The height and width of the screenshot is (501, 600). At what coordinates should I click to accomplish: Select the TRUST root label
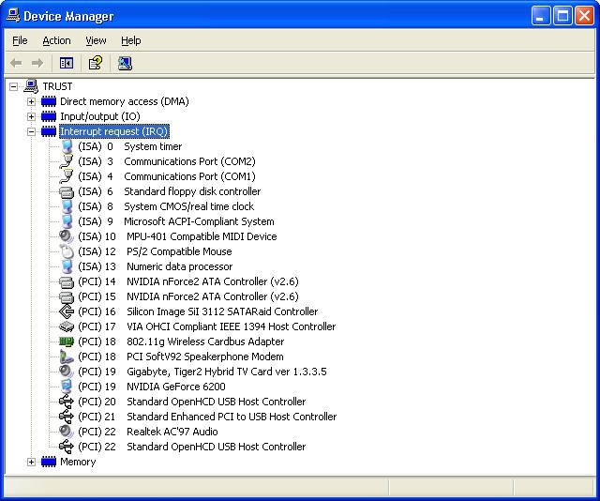click(57, 86)
